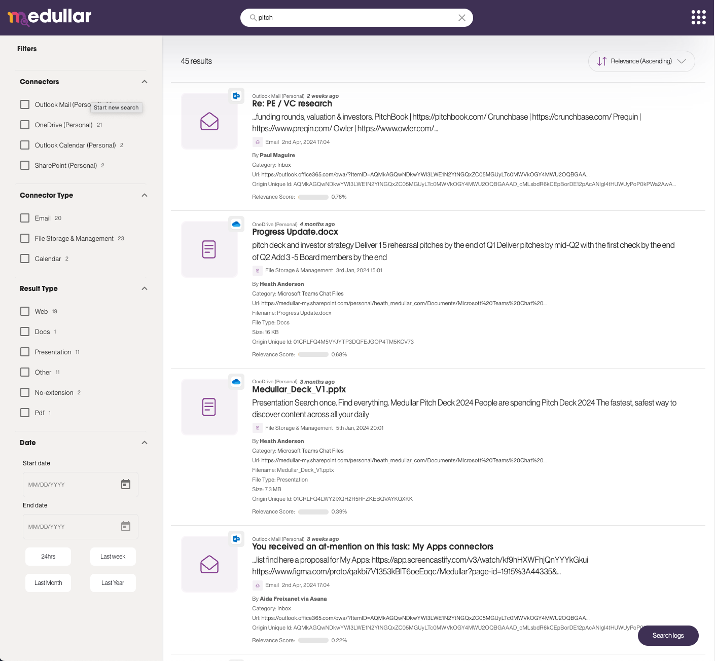Screen dimensions: 715x661
Task: Click envelope thumbnail of My Apps connectors email
Action: pyautogui.click(x=209, y=564)
